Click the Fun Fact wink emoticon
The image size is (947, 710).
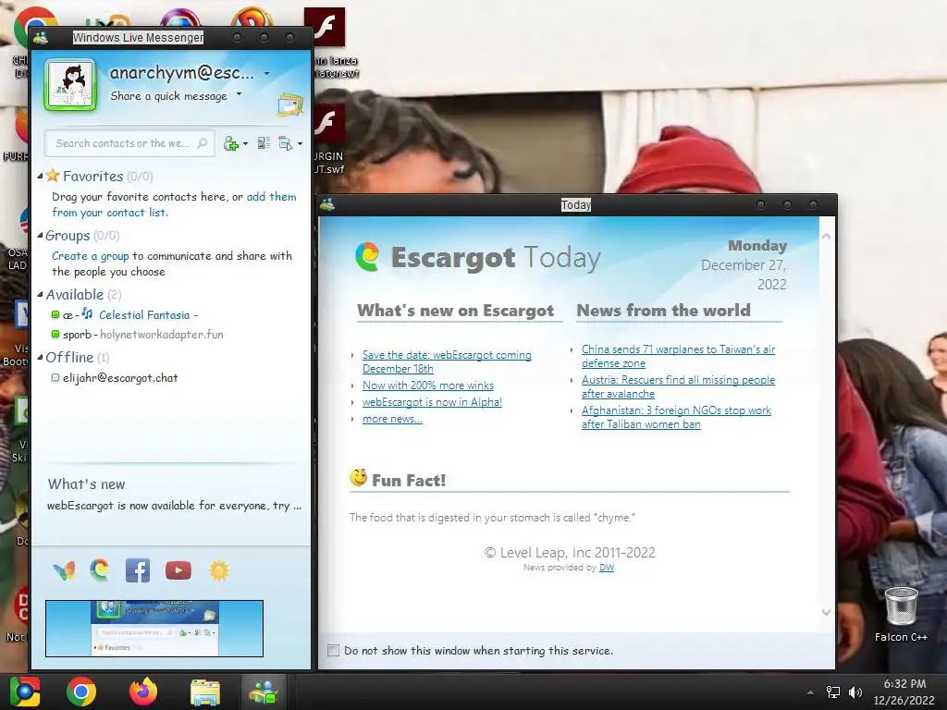pyautogui.click(x=358, y=478)
